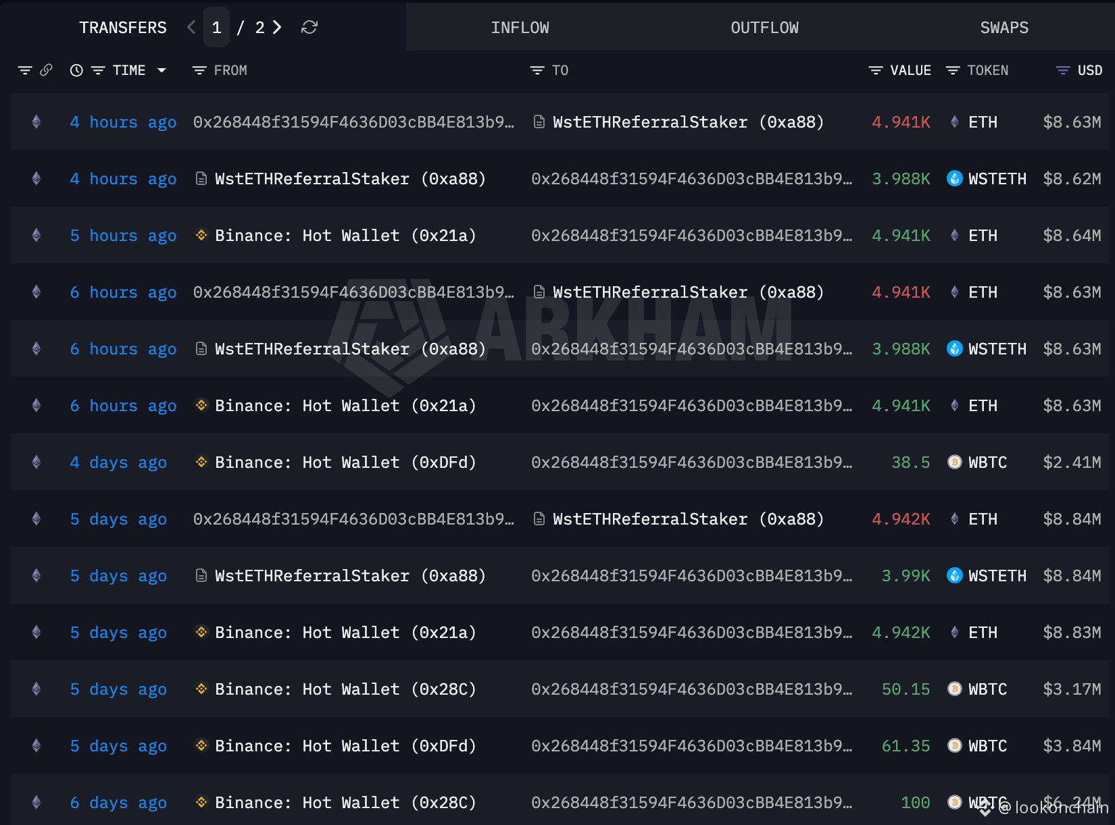Click the WBTC token icon in the $3.17M row

[954, 689]
